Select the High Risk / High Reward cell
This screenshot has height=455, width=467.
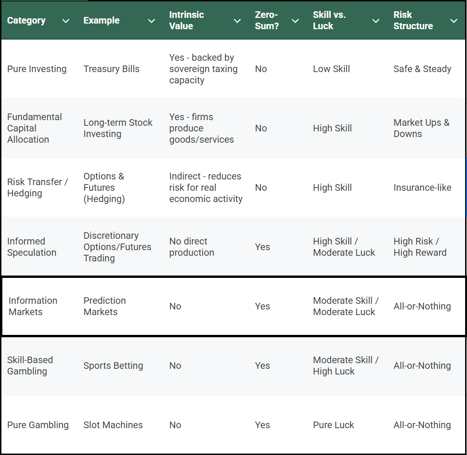(x=420, y=246)
